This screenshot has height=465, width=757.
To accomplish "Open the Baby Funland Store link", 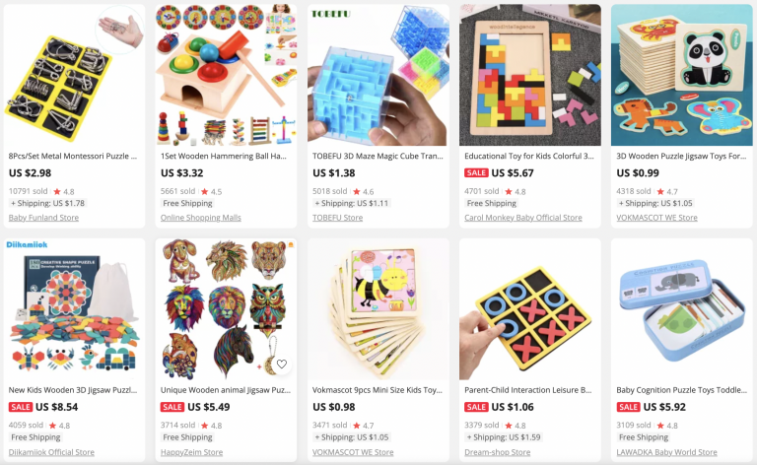I will (43, 218).
